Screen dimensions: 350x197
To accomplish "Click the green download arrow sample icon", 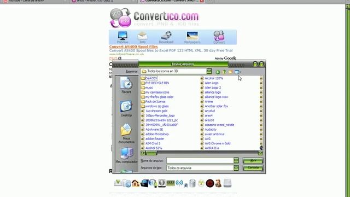I will (x=118, y=183).
